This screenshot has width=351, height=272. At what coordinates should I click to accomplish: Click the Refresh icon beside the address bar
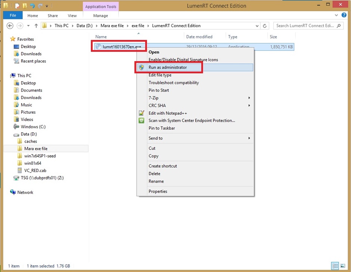tap(265, 26)
